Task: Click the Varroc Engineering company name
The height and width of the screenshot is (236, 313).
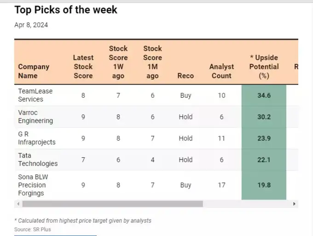Action: (x=35, y=117)
